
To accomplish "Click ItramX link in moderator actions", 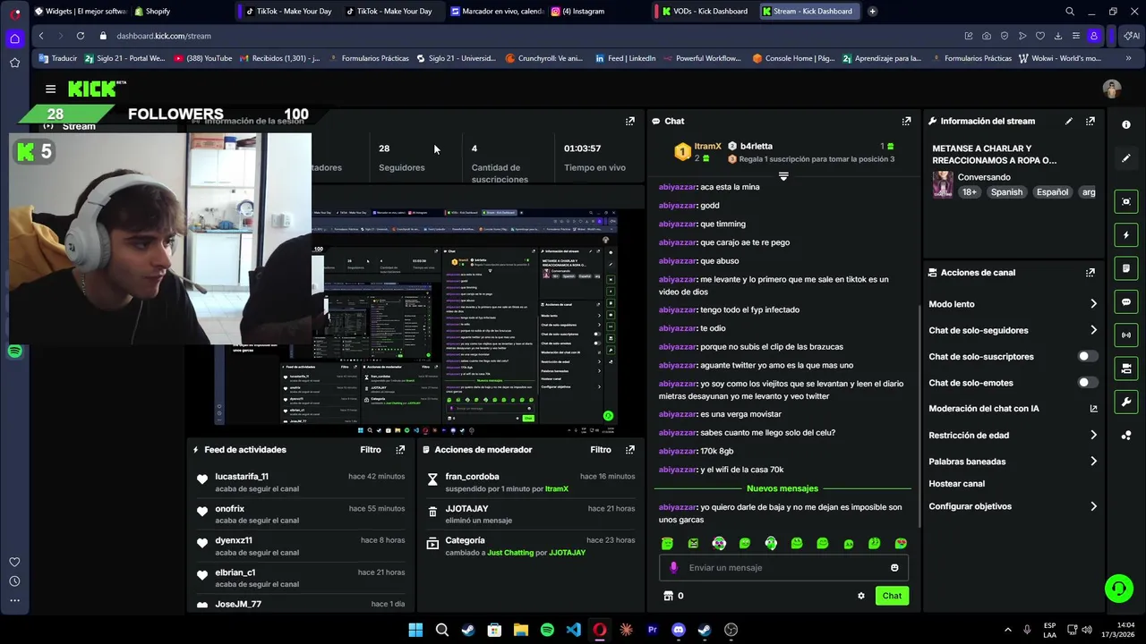I will click(x=557, y=489).
